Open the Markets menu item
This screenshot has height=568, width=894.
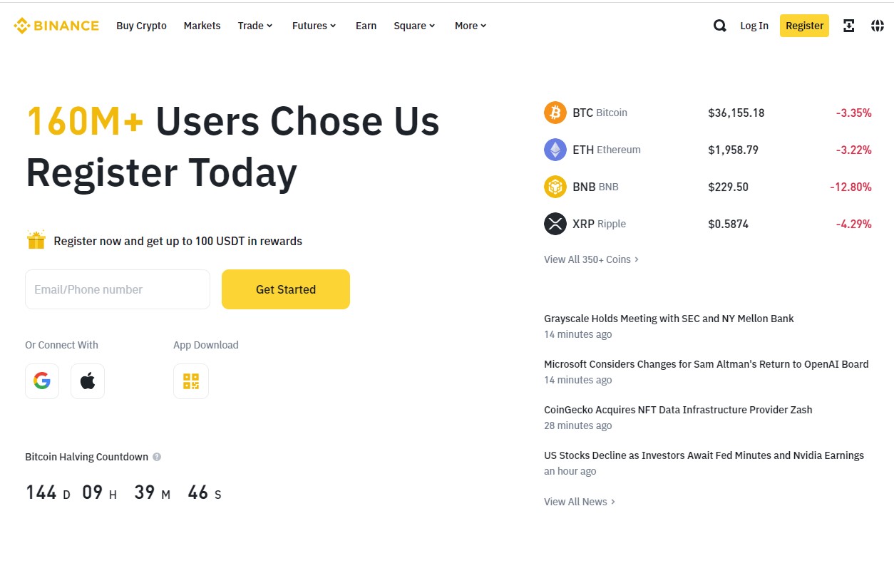click(202, 26)
